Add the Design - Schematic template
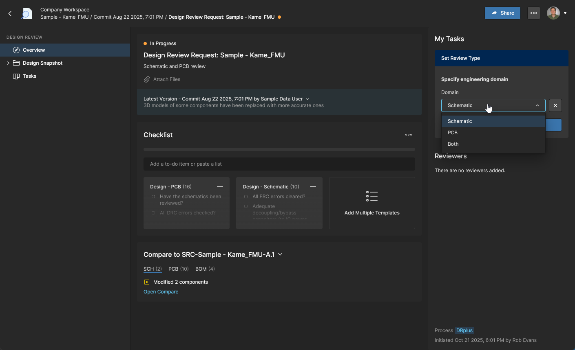 (x=313, y=187)
